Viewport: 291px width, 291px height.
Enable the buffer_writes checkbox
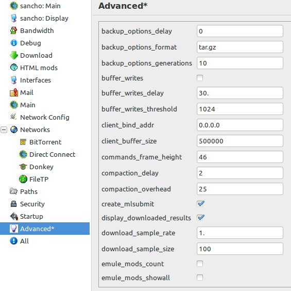tap(200, 78)
